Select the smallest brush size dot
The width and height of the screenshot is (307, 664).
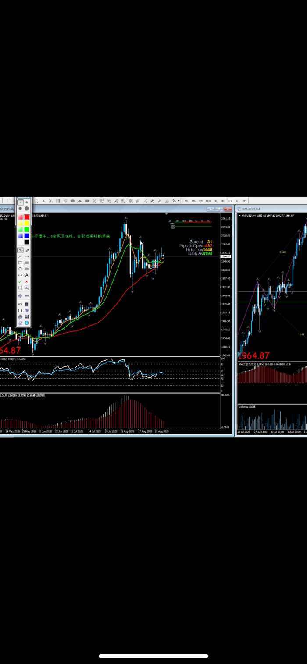[20, 202]
